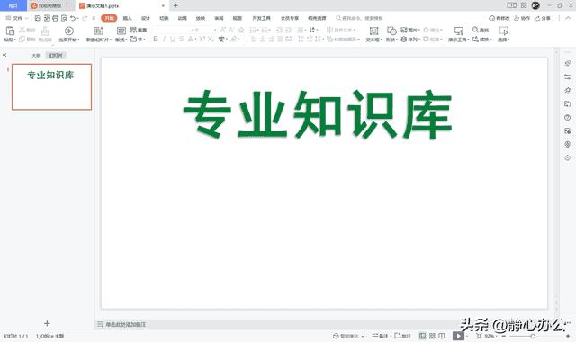This screenshot has height=342, width=576.
Task: Click the Smart Beautify button in status bar
Action: 348,336
